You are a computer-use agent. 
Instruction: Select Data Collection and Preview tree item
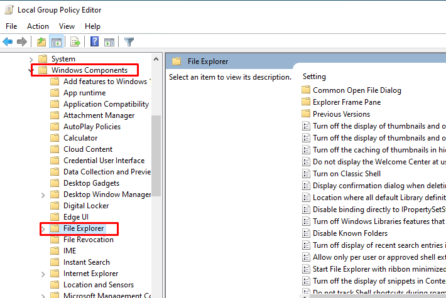tap(107, 172)
